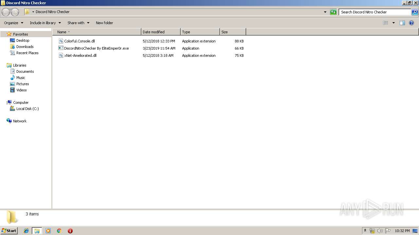Select the xNet-Ameliorated.dll file icon

(x=61, y=55)
